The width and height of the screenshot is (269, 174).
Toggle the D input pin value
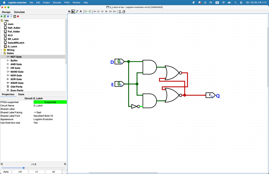coord(119,62)
